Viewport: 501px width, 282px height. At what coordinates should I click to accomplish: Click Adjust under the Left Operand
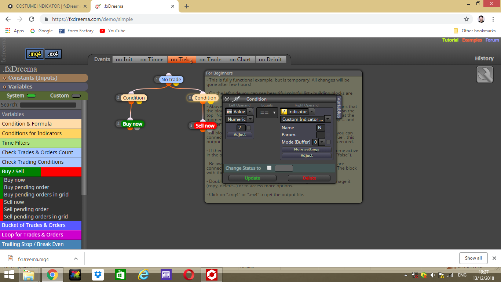(x=240, y=135)
